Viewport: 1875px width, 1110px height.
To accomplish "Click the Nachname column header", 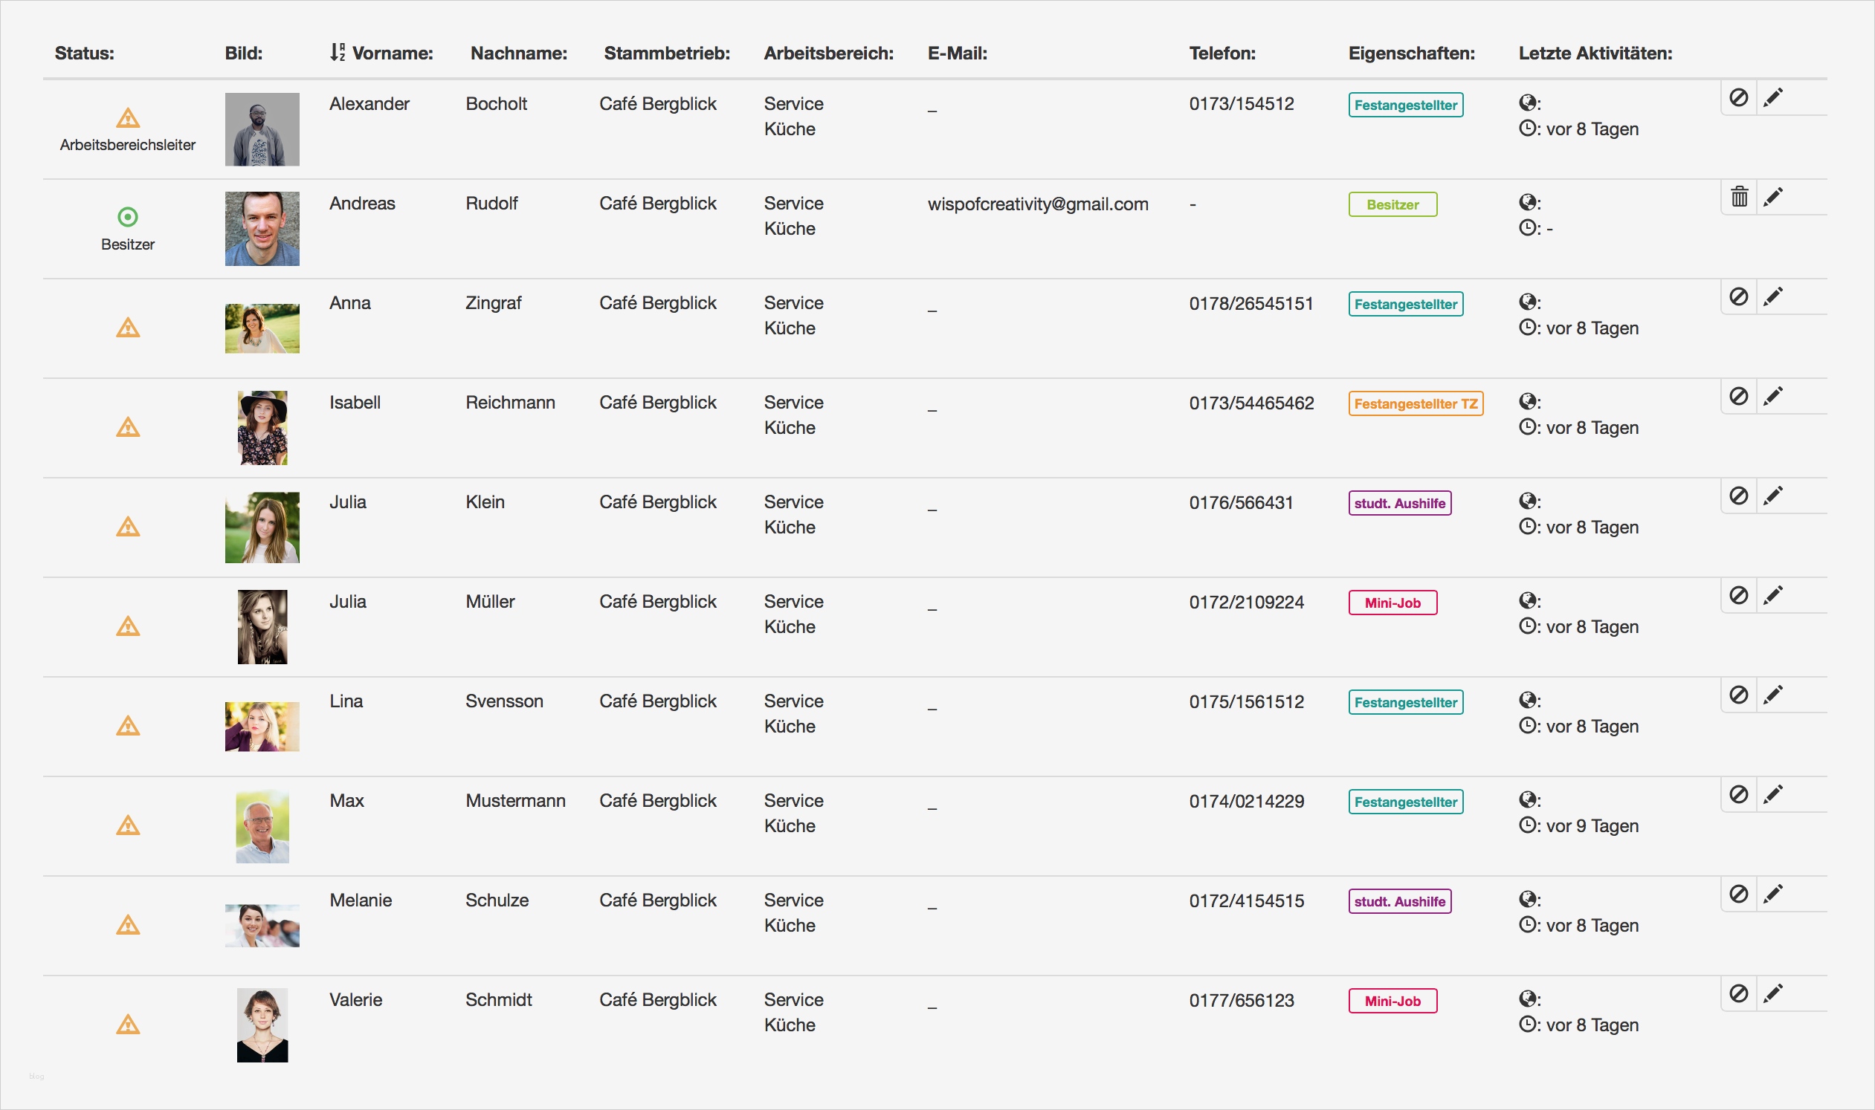I will coord(518,53).
